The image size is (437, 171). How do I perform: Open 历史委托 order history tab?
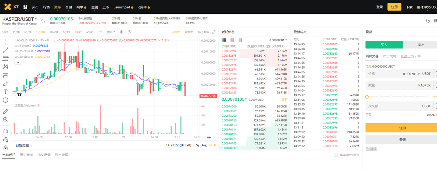26,155
